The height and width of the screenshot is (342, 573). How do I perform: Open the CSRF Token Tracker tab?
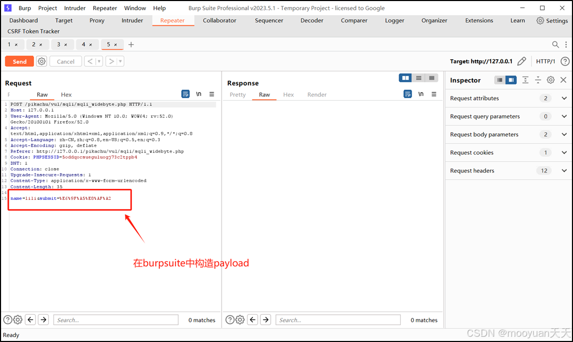pos(33,31)
